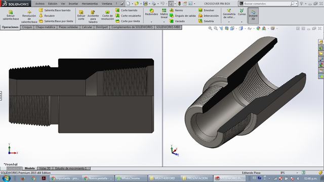Image resolution: width=324 pixels, height=182 pixels.
Task: Select Revolución de saliente/base tool
Action: [29, 17]
